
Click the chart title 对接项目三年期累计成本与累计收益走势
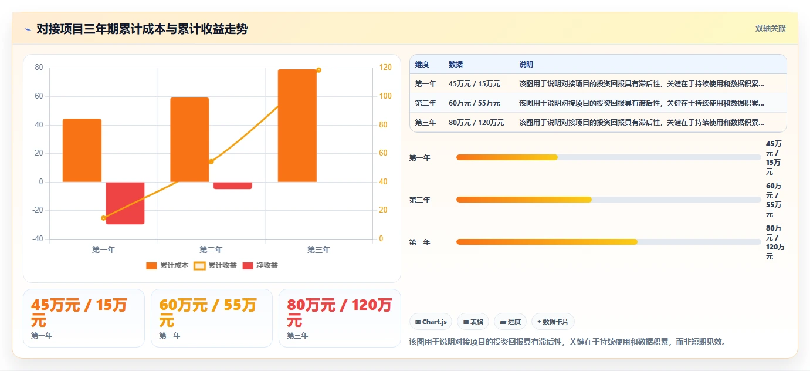(142, 29)
